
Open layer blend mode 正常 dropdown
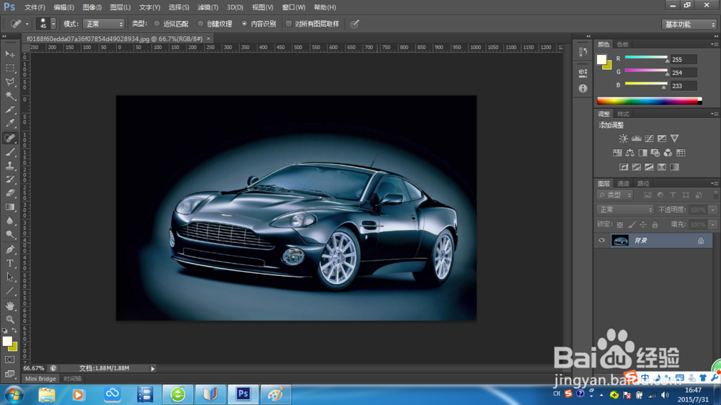(x=625, y=210)
